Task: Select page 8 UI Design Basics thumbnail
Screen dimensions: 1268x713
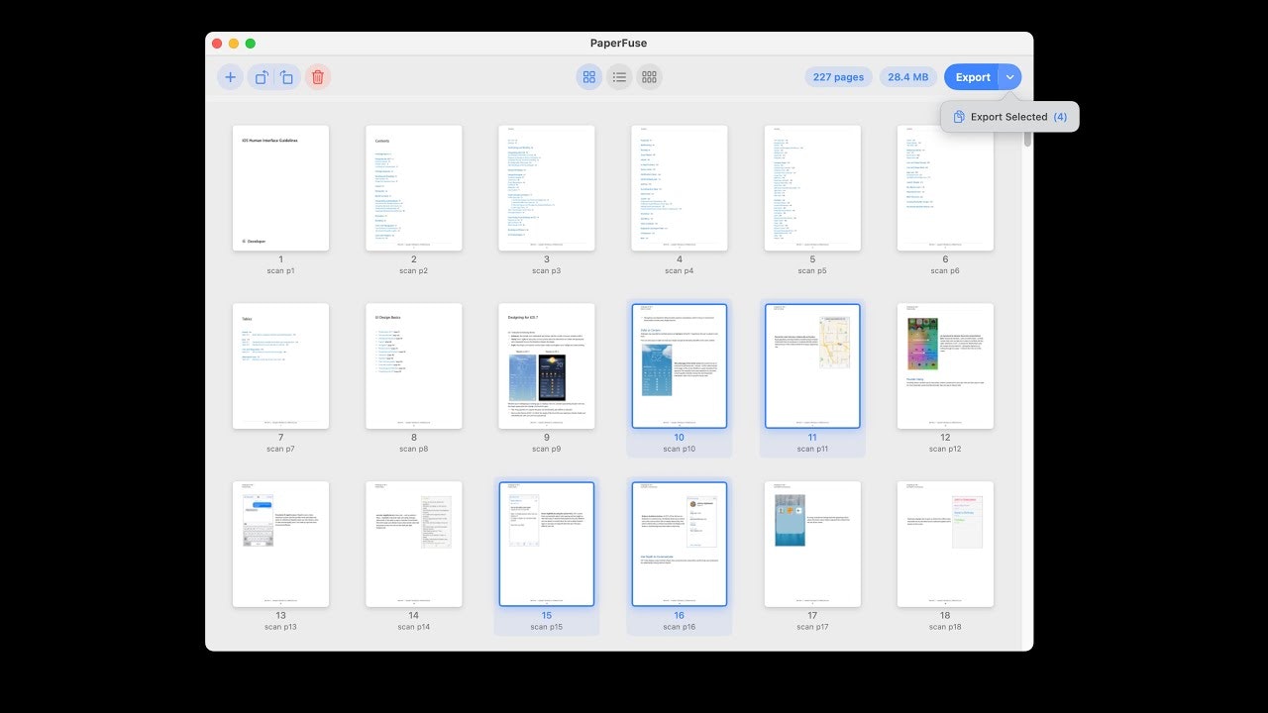Action: pyautogui.click(x=414, y=366)
